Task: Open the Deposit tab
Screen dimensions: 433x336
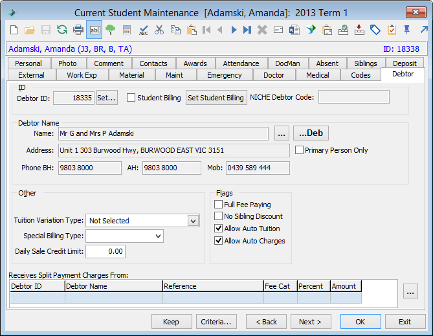Action: click(x=405, y=63)
